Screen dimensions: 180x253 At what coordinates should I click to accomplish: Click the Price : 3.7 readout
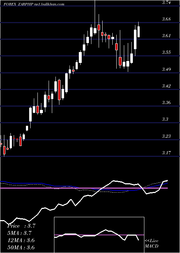[21, 226]
